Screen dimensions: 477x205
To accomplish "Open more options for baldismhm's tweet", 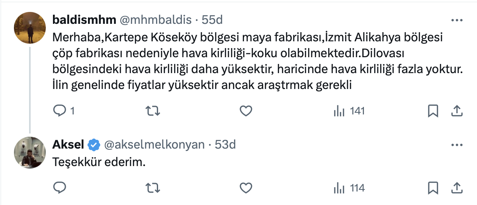I will tap(456, 19).
